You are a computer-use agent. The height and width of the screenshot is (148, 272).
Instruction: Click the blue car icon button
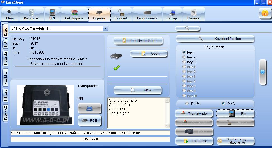click(90, 109)
